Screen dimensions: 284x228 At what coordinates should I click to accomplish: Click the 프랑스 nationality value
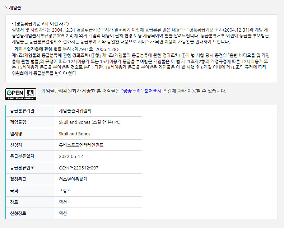click(x=65, y=191)
